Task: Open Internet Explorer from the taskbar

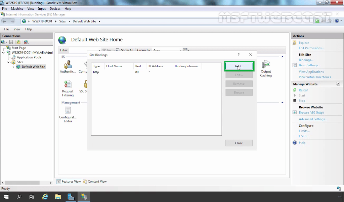Action: click(x=45, y=197)
